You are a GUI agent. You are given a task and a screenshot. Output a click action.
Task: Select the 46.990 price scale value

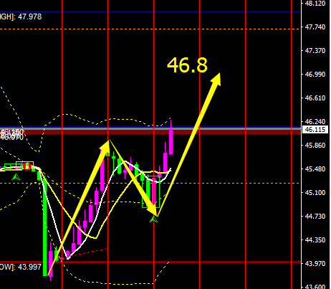tap(315, 75)
